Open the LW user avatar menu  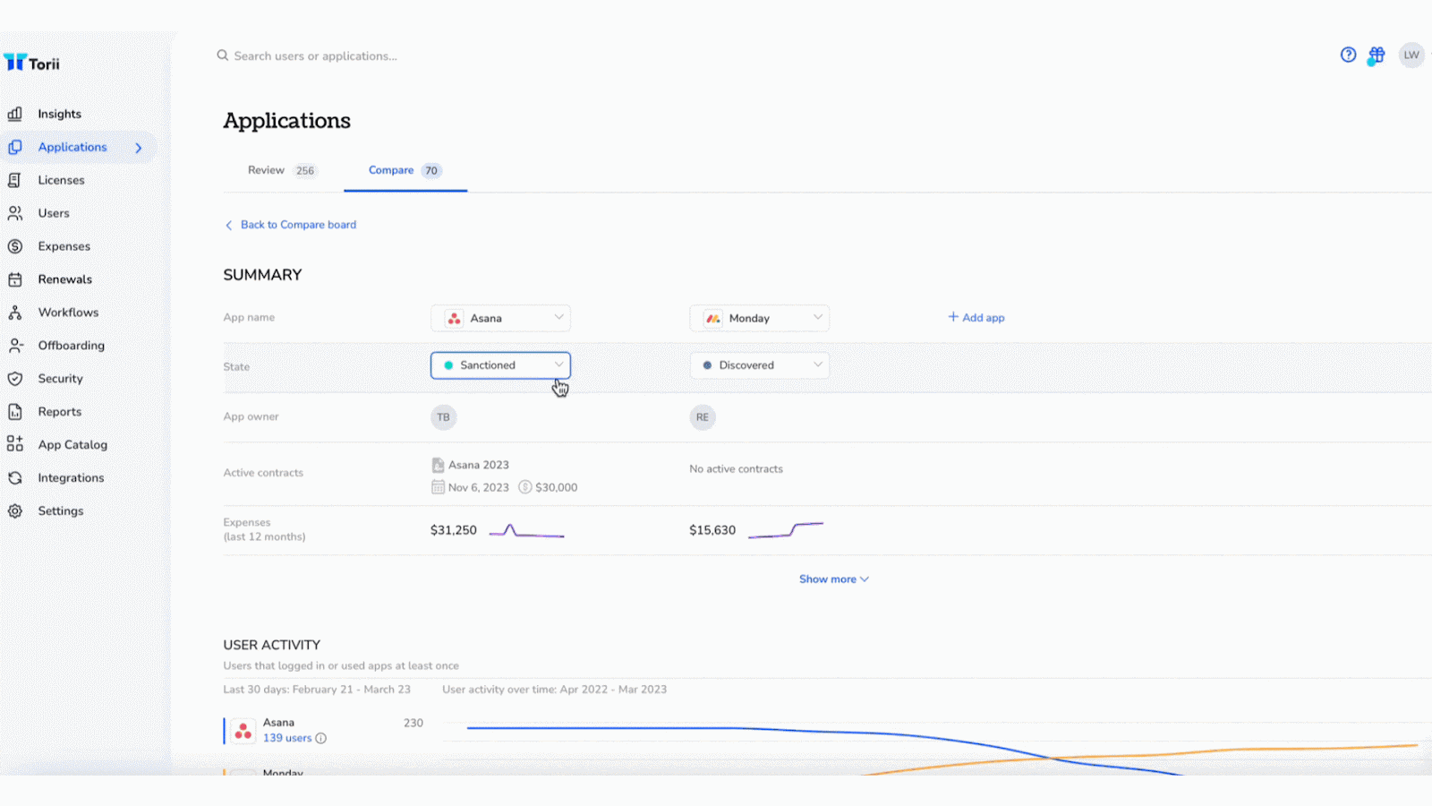[x=1411, y=55]
